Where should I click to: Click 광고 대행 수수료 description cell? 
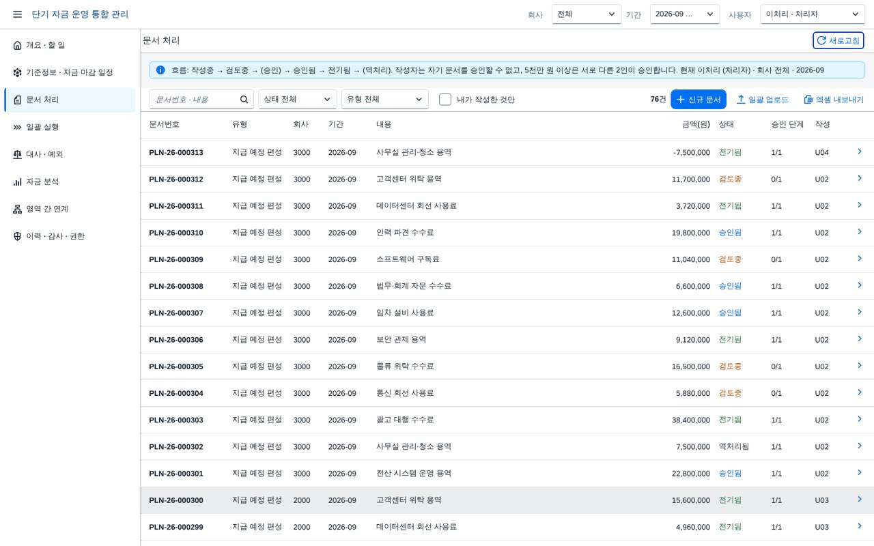pyautogui.click(x=405, y=420)
